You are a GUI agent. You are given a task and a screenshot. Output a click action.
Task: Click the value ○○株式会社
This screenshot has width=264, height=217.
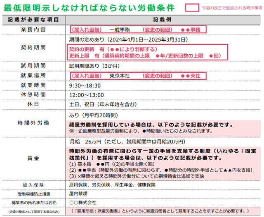(x=83, y=203)
